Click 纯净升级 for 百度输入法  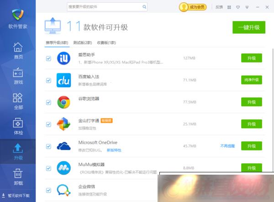point(252,80)
